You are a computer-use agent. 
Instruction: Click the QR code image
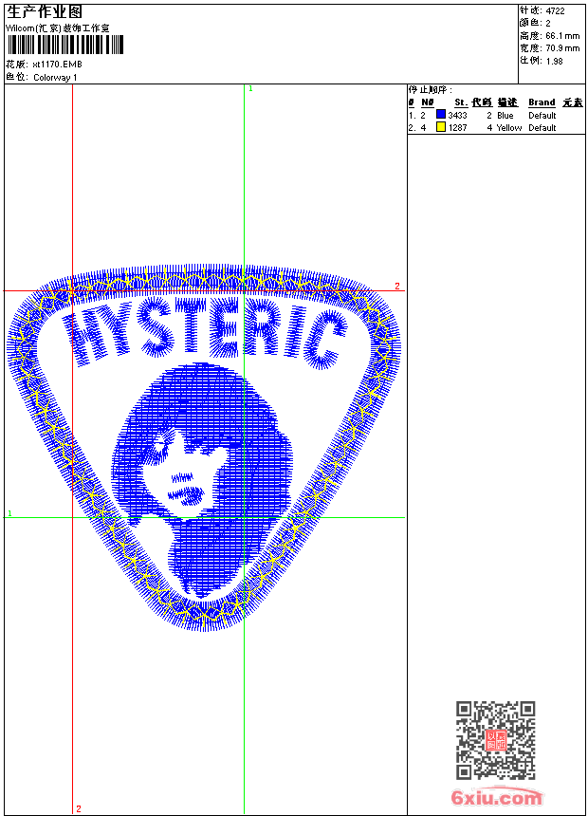coord(495,740)
